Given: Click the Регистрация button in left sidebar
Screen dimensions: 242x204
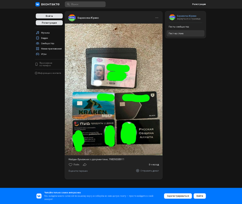Looking at the screenshot, I should 49,23.
